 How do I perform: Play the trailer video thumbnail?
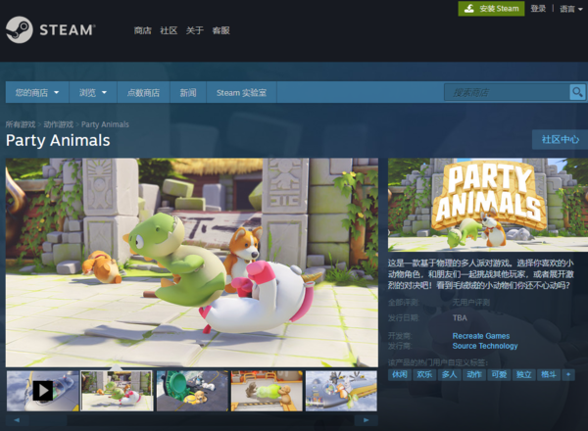tap(43, 391)
